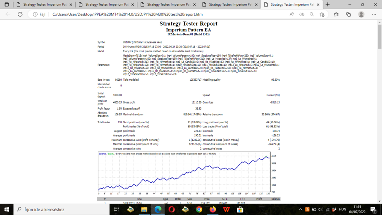Open the volume speaker tray icon
This screenshot has height=215, width=382.
pos(320,209)
